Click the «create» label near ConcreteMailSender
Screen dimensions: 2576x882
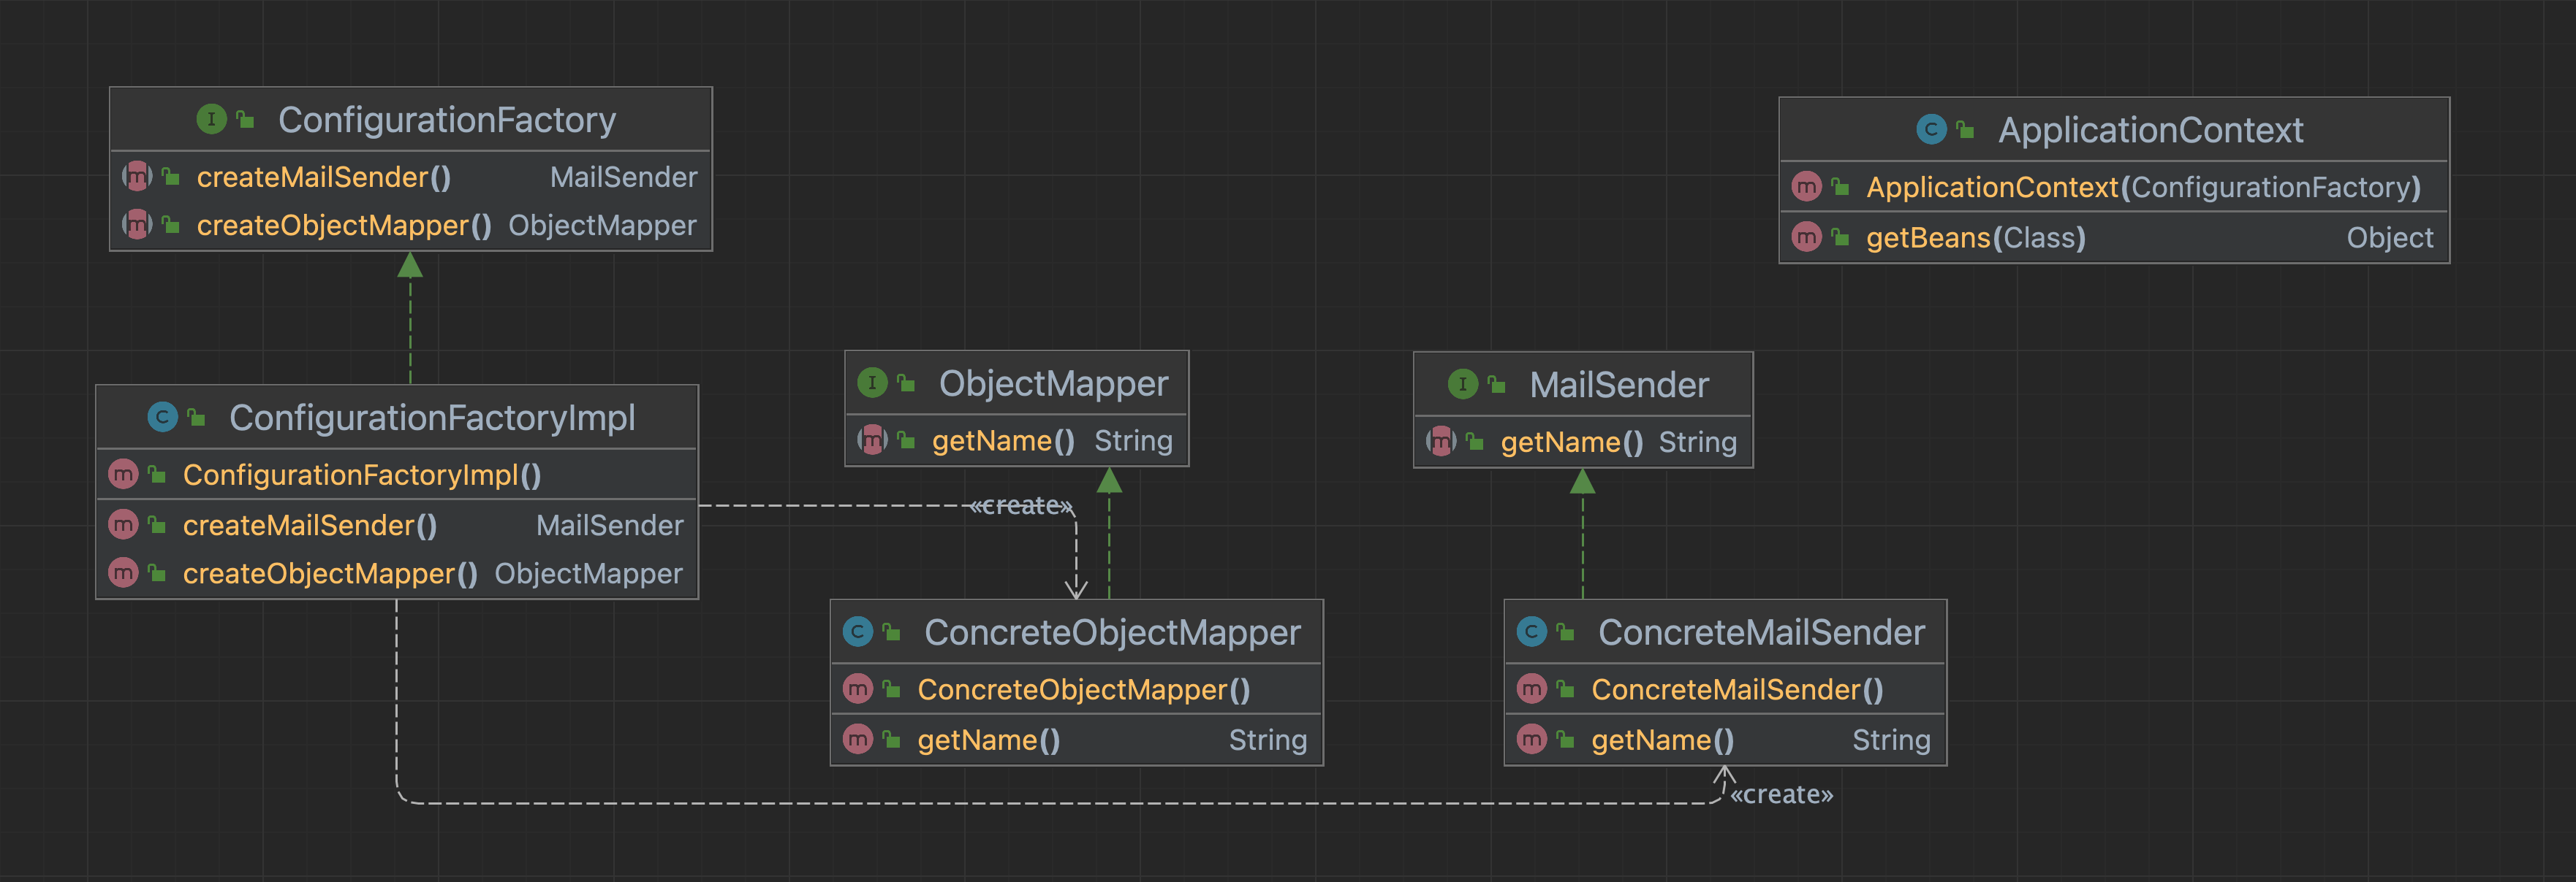coord(1781,795)
